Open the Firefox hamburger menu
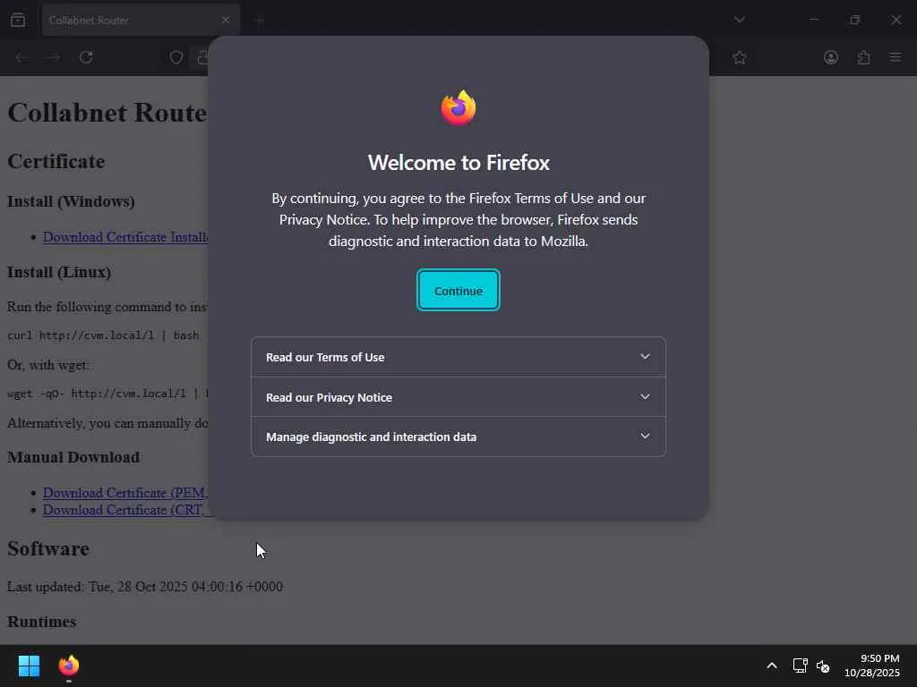Viewport: 917px width, 687px height. tap(896, 57)
